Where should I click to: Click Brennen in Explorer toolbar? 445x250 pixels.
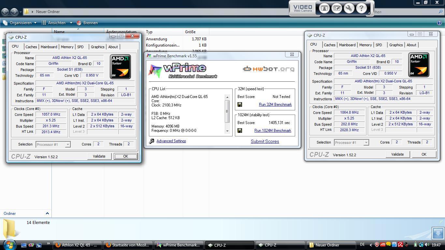tap(87, 23)
